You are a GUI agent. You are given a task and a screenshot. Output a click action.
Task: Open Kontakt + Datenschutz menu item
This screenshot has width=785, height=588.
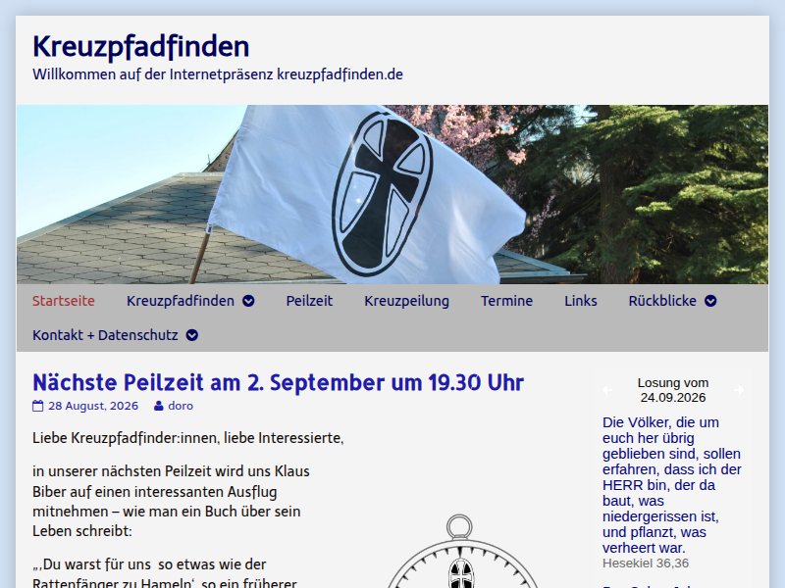(x=105, y=335)
